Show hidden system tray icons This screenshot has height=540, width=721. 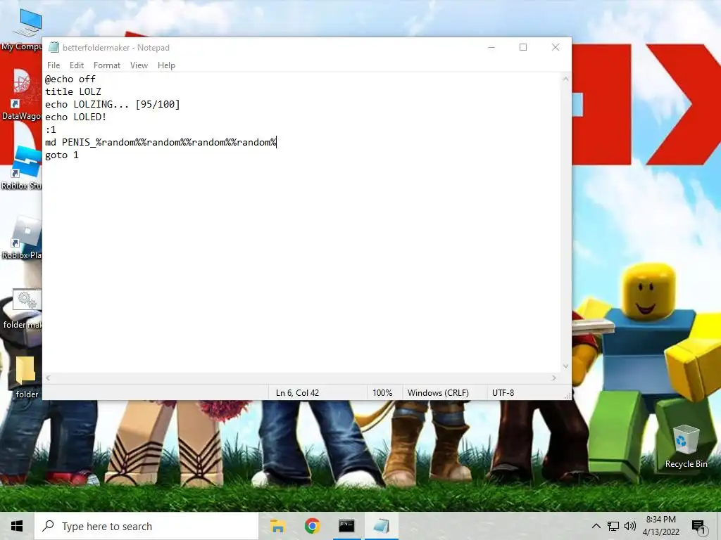596,526
